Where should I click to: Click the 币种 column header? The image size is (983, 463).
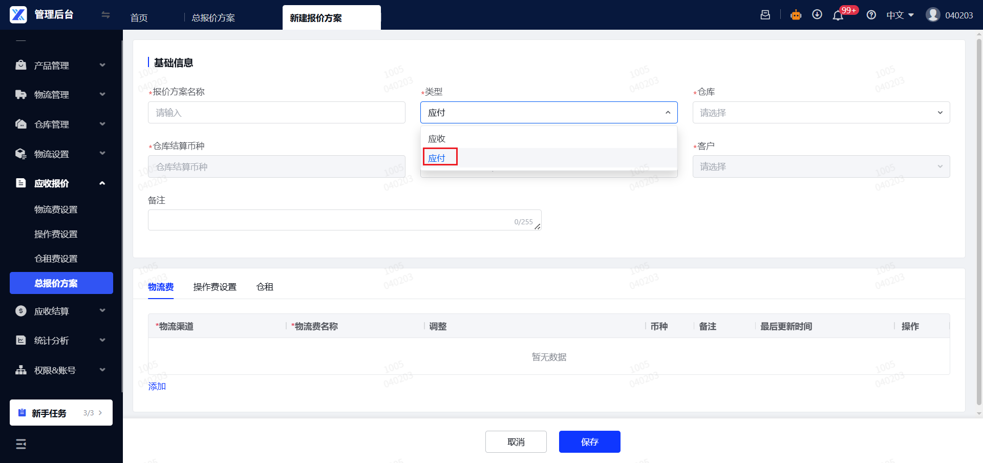click(659, 326)
